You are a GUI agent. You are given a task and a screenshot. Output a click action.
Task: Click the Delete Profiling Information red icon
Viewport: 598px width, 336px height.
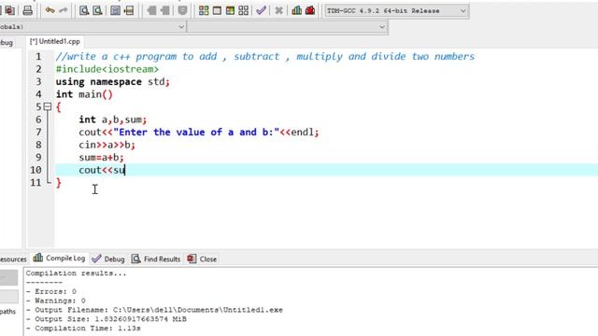tap(310, 10)
